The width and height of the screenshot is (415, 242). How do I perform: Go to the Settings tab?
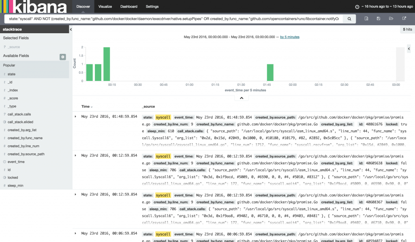click(x=152, y=6)
